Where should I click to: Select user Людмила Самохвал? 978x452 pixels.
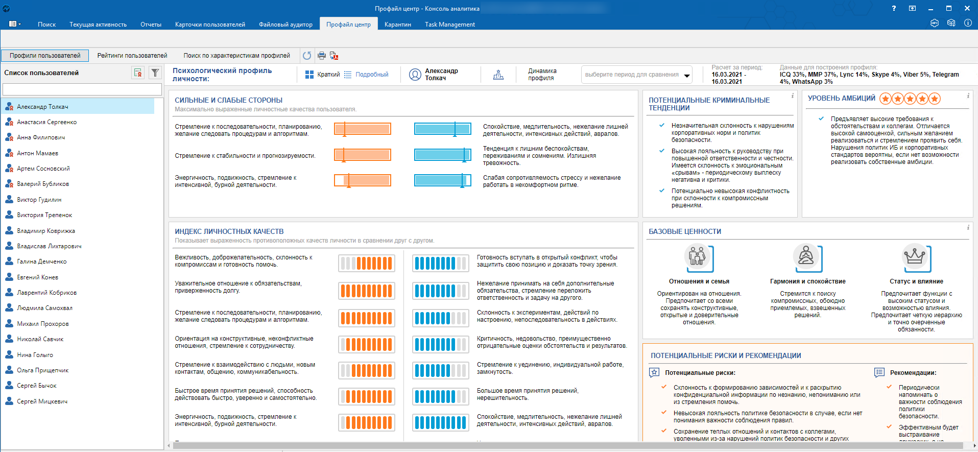click(78, 307)
